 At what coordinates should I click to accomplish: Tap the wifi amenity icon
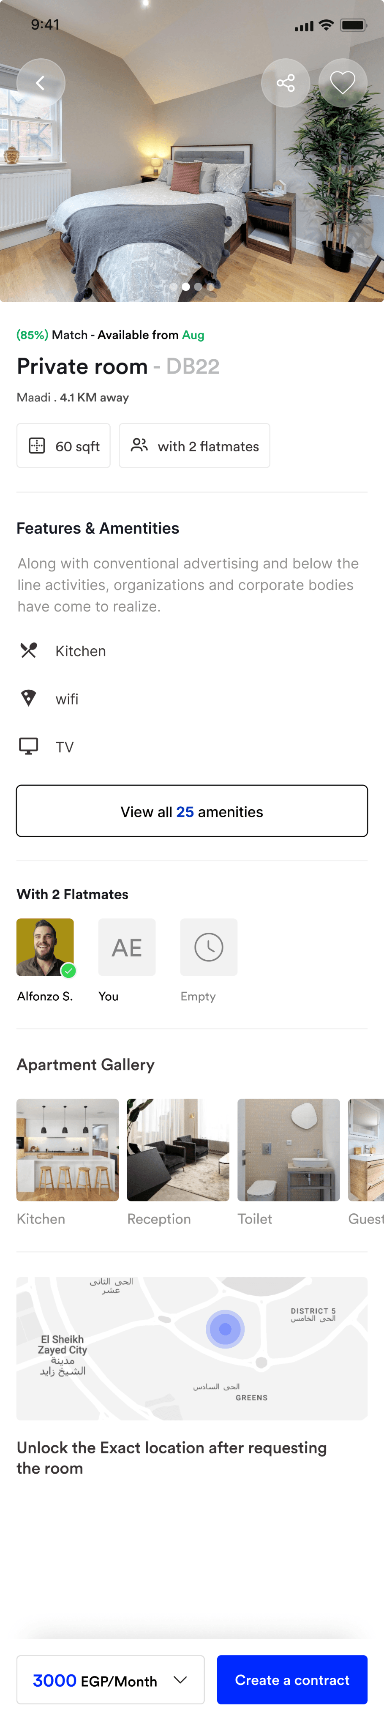click(x=28, y=698)
